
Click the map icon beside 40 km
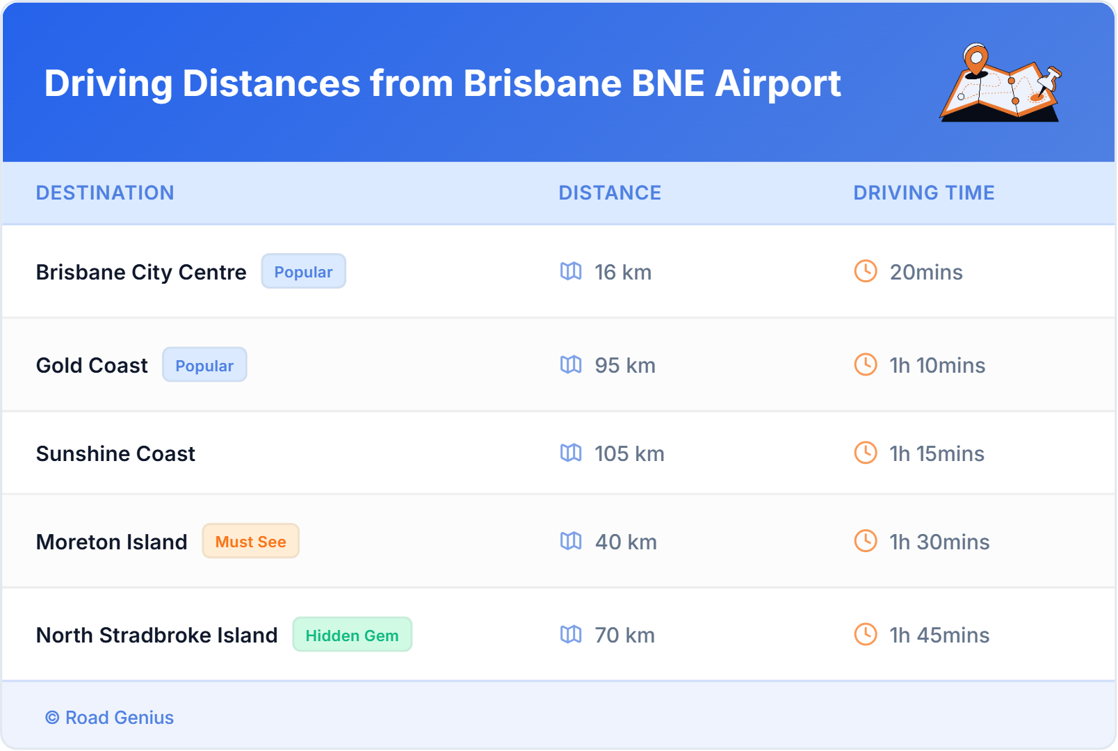pos(571,541)
